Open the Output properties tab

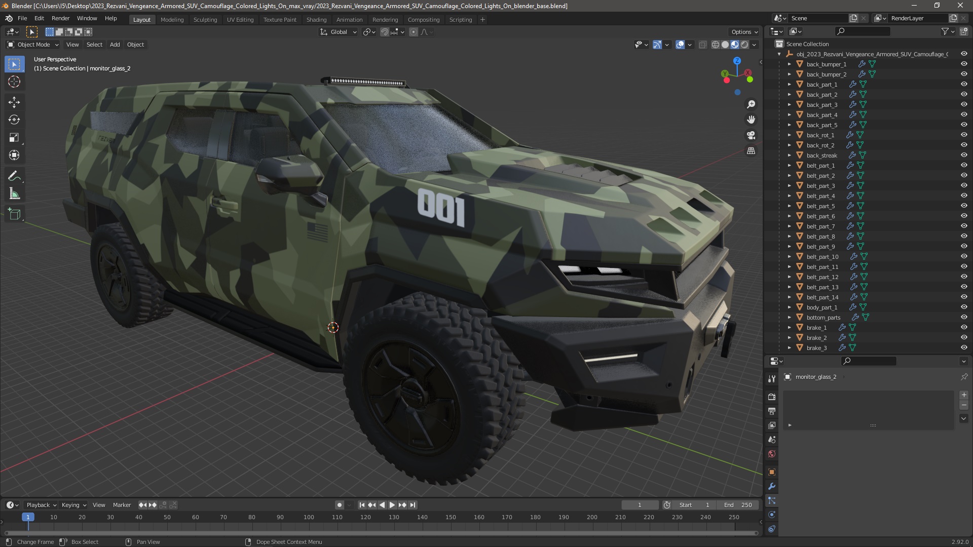click(x=772, y=411)
